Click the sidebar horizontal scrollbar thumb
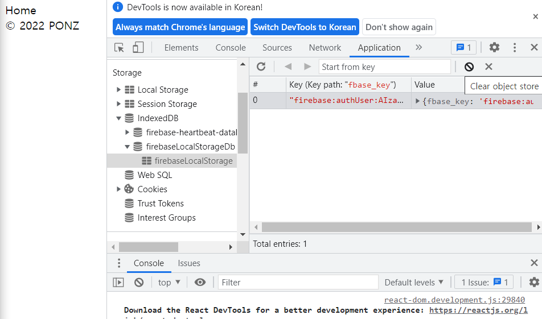The image size is (542, 319). [x=149, y=247]
